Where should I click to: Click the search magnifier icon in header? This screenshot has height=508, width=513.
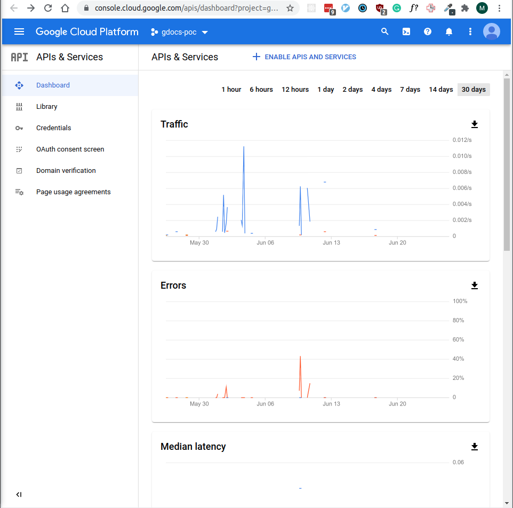coord(385,32)
